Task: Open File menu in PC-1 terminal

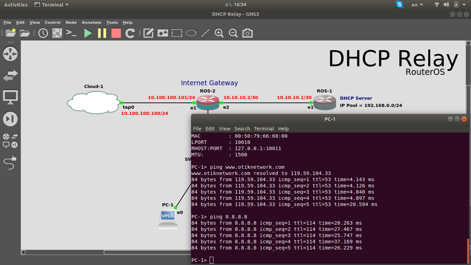Action: [x=197, y=129]
